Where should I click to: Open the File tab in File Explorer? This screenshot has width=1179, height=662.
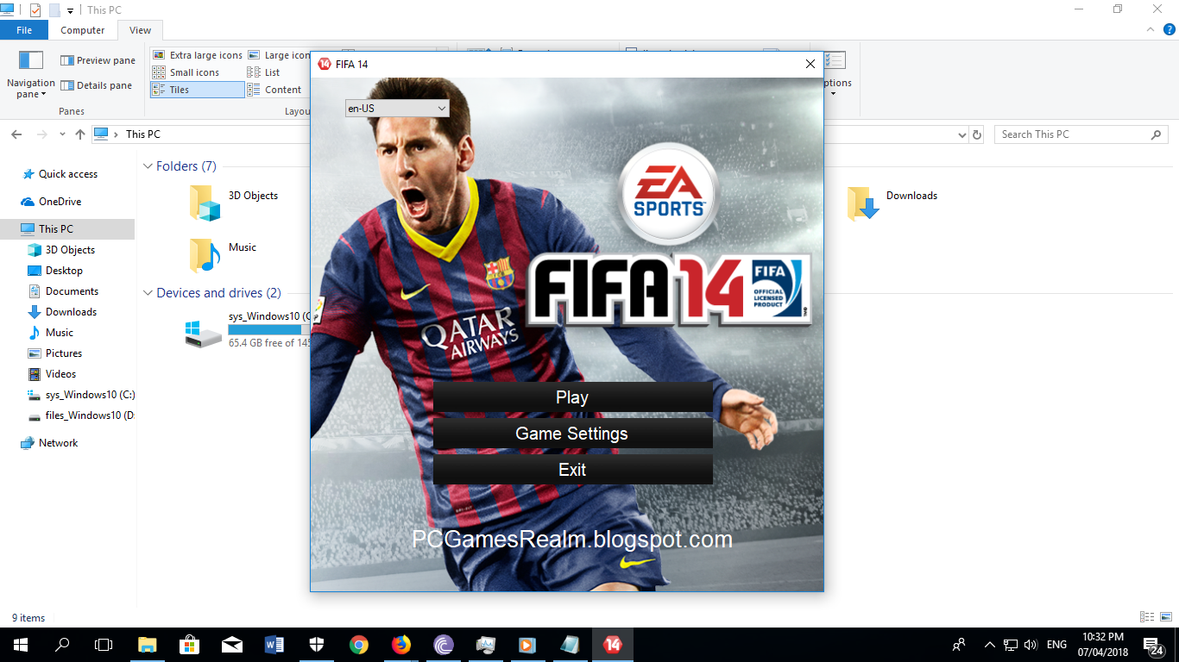click(x=24, y=30)
